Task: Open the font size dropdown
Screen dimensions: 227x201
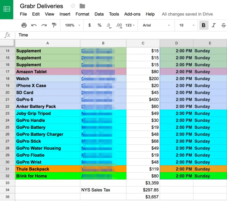Action: point(187,25)
